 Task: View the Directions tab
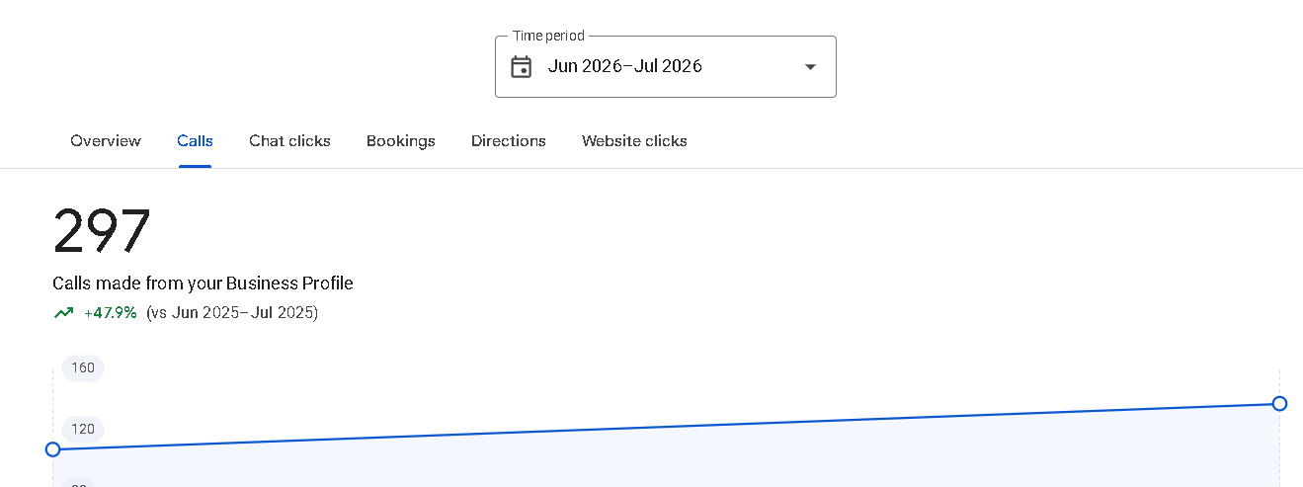pos(508,141)
